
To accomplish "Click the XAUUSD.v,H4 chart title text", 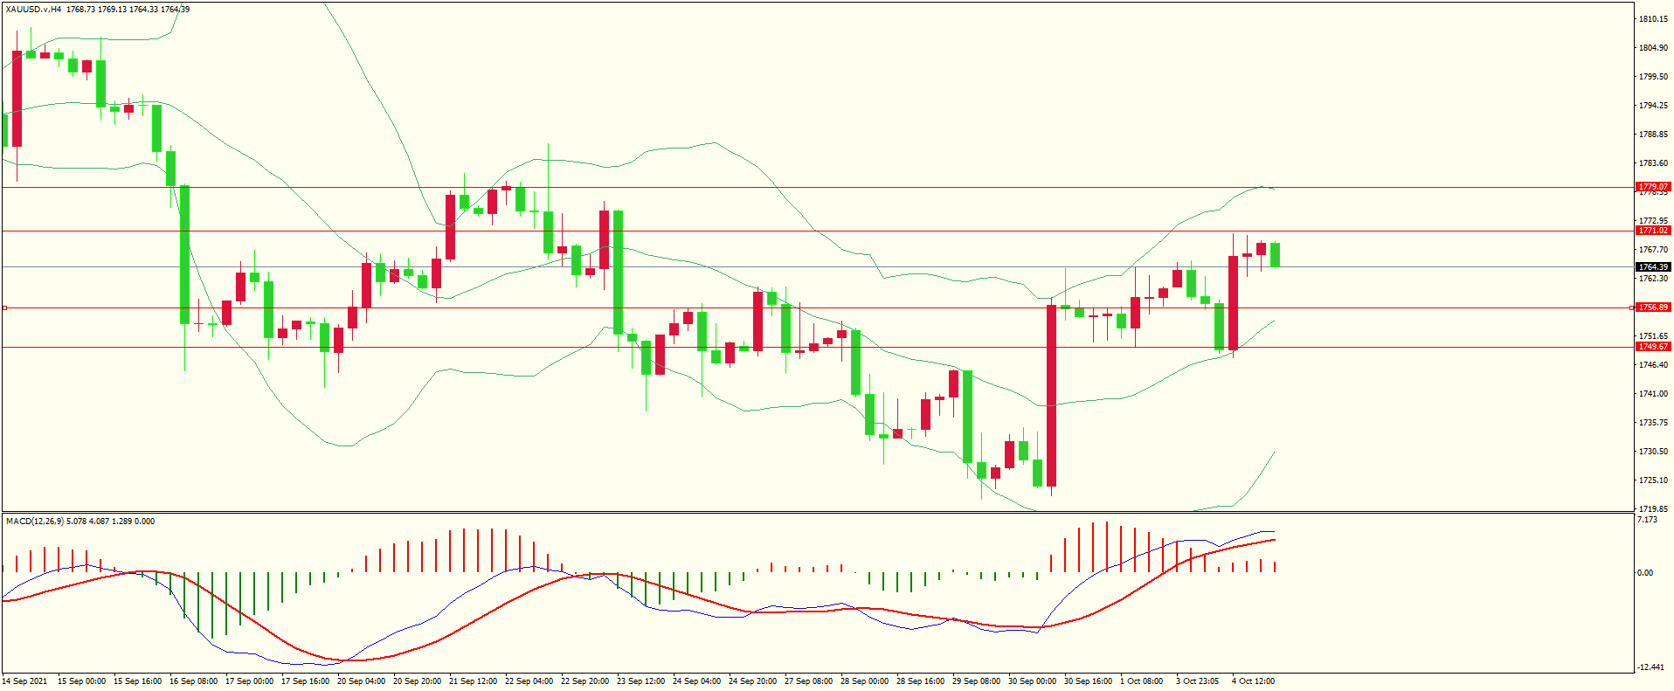I will [x=33, y=10].
